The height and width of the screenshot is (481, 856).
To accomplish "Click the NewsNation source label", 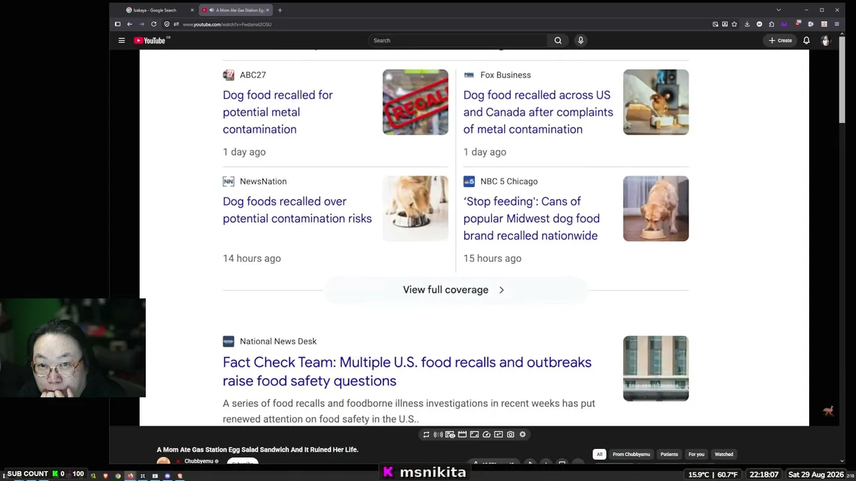I will pyautogui.click(x=263, y=181).
